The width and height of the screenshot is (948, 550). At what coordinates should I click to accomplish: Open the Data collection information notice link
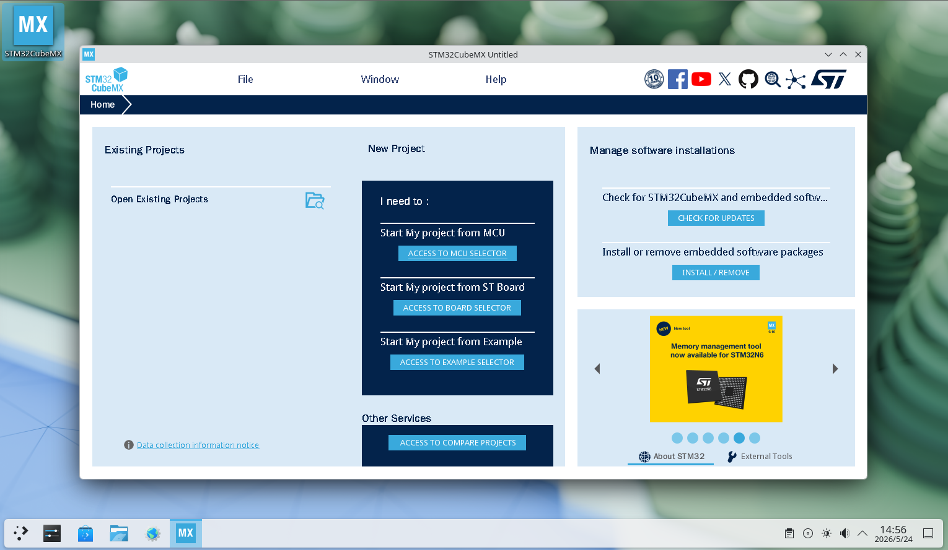[x=198, y=445]
